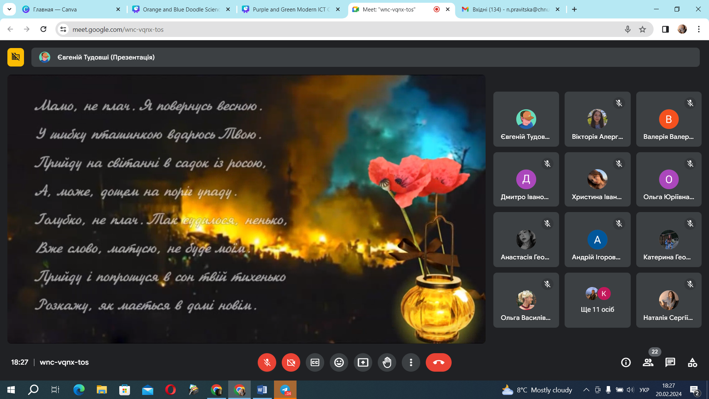709x399 pixels.
Task: Open the Chrome three-dot menu
Action: (x=699, y=29)
